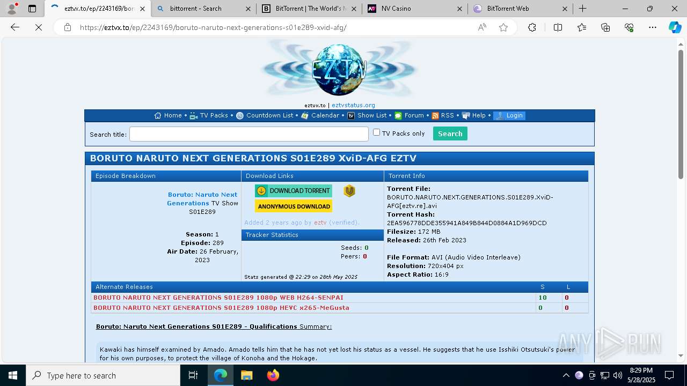Toggle TV Packs only checkbox

376,132
